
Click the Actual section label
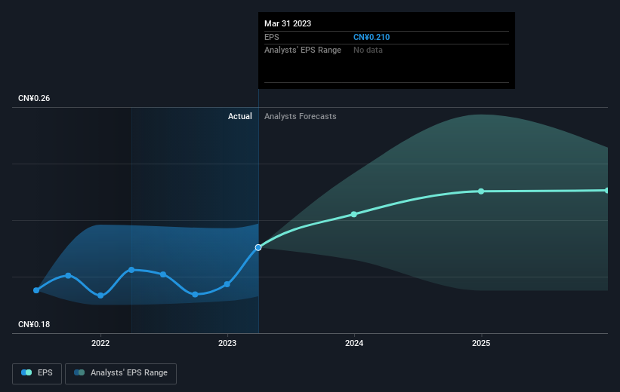coord(239,116)
